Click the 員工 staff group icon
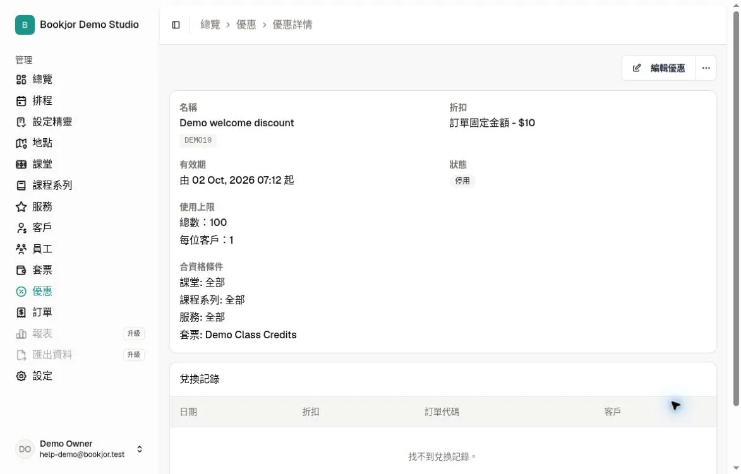Screen dimensions: 741x474 pos(21,249)
